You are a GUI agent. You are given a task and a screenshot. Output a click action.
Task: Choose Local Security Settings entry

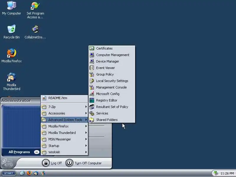[112, 81]
